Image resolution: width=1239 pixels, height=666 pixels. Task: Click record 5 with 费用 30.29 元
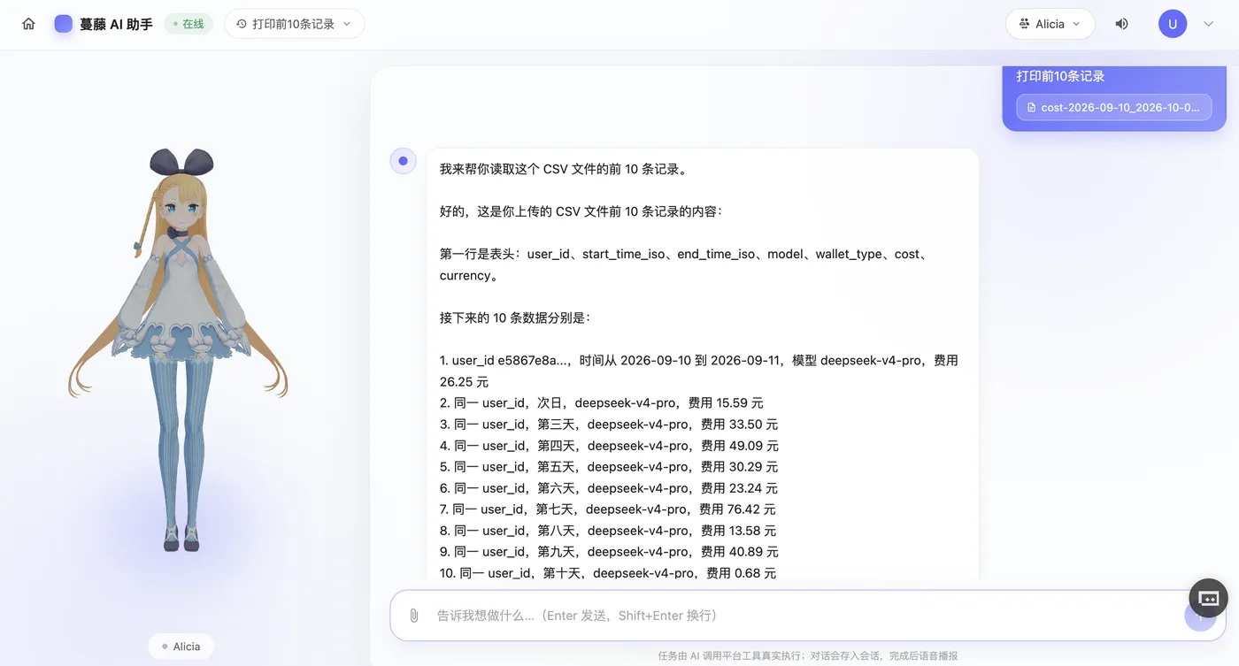click(x=609, y=466)
